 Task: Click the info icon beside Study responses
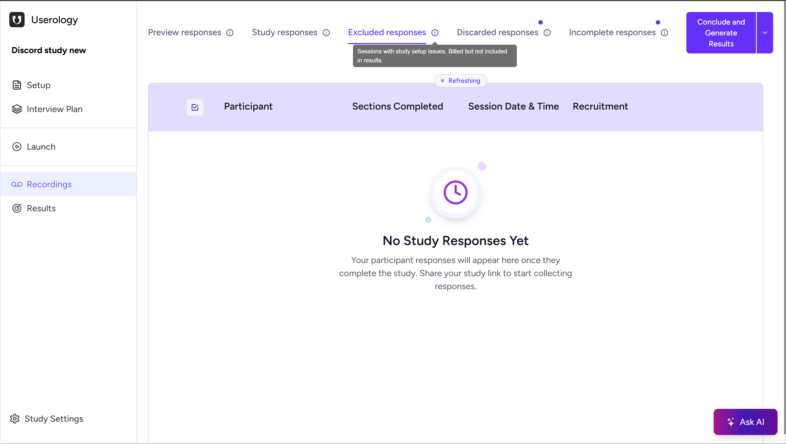click(x=327, y=33)
